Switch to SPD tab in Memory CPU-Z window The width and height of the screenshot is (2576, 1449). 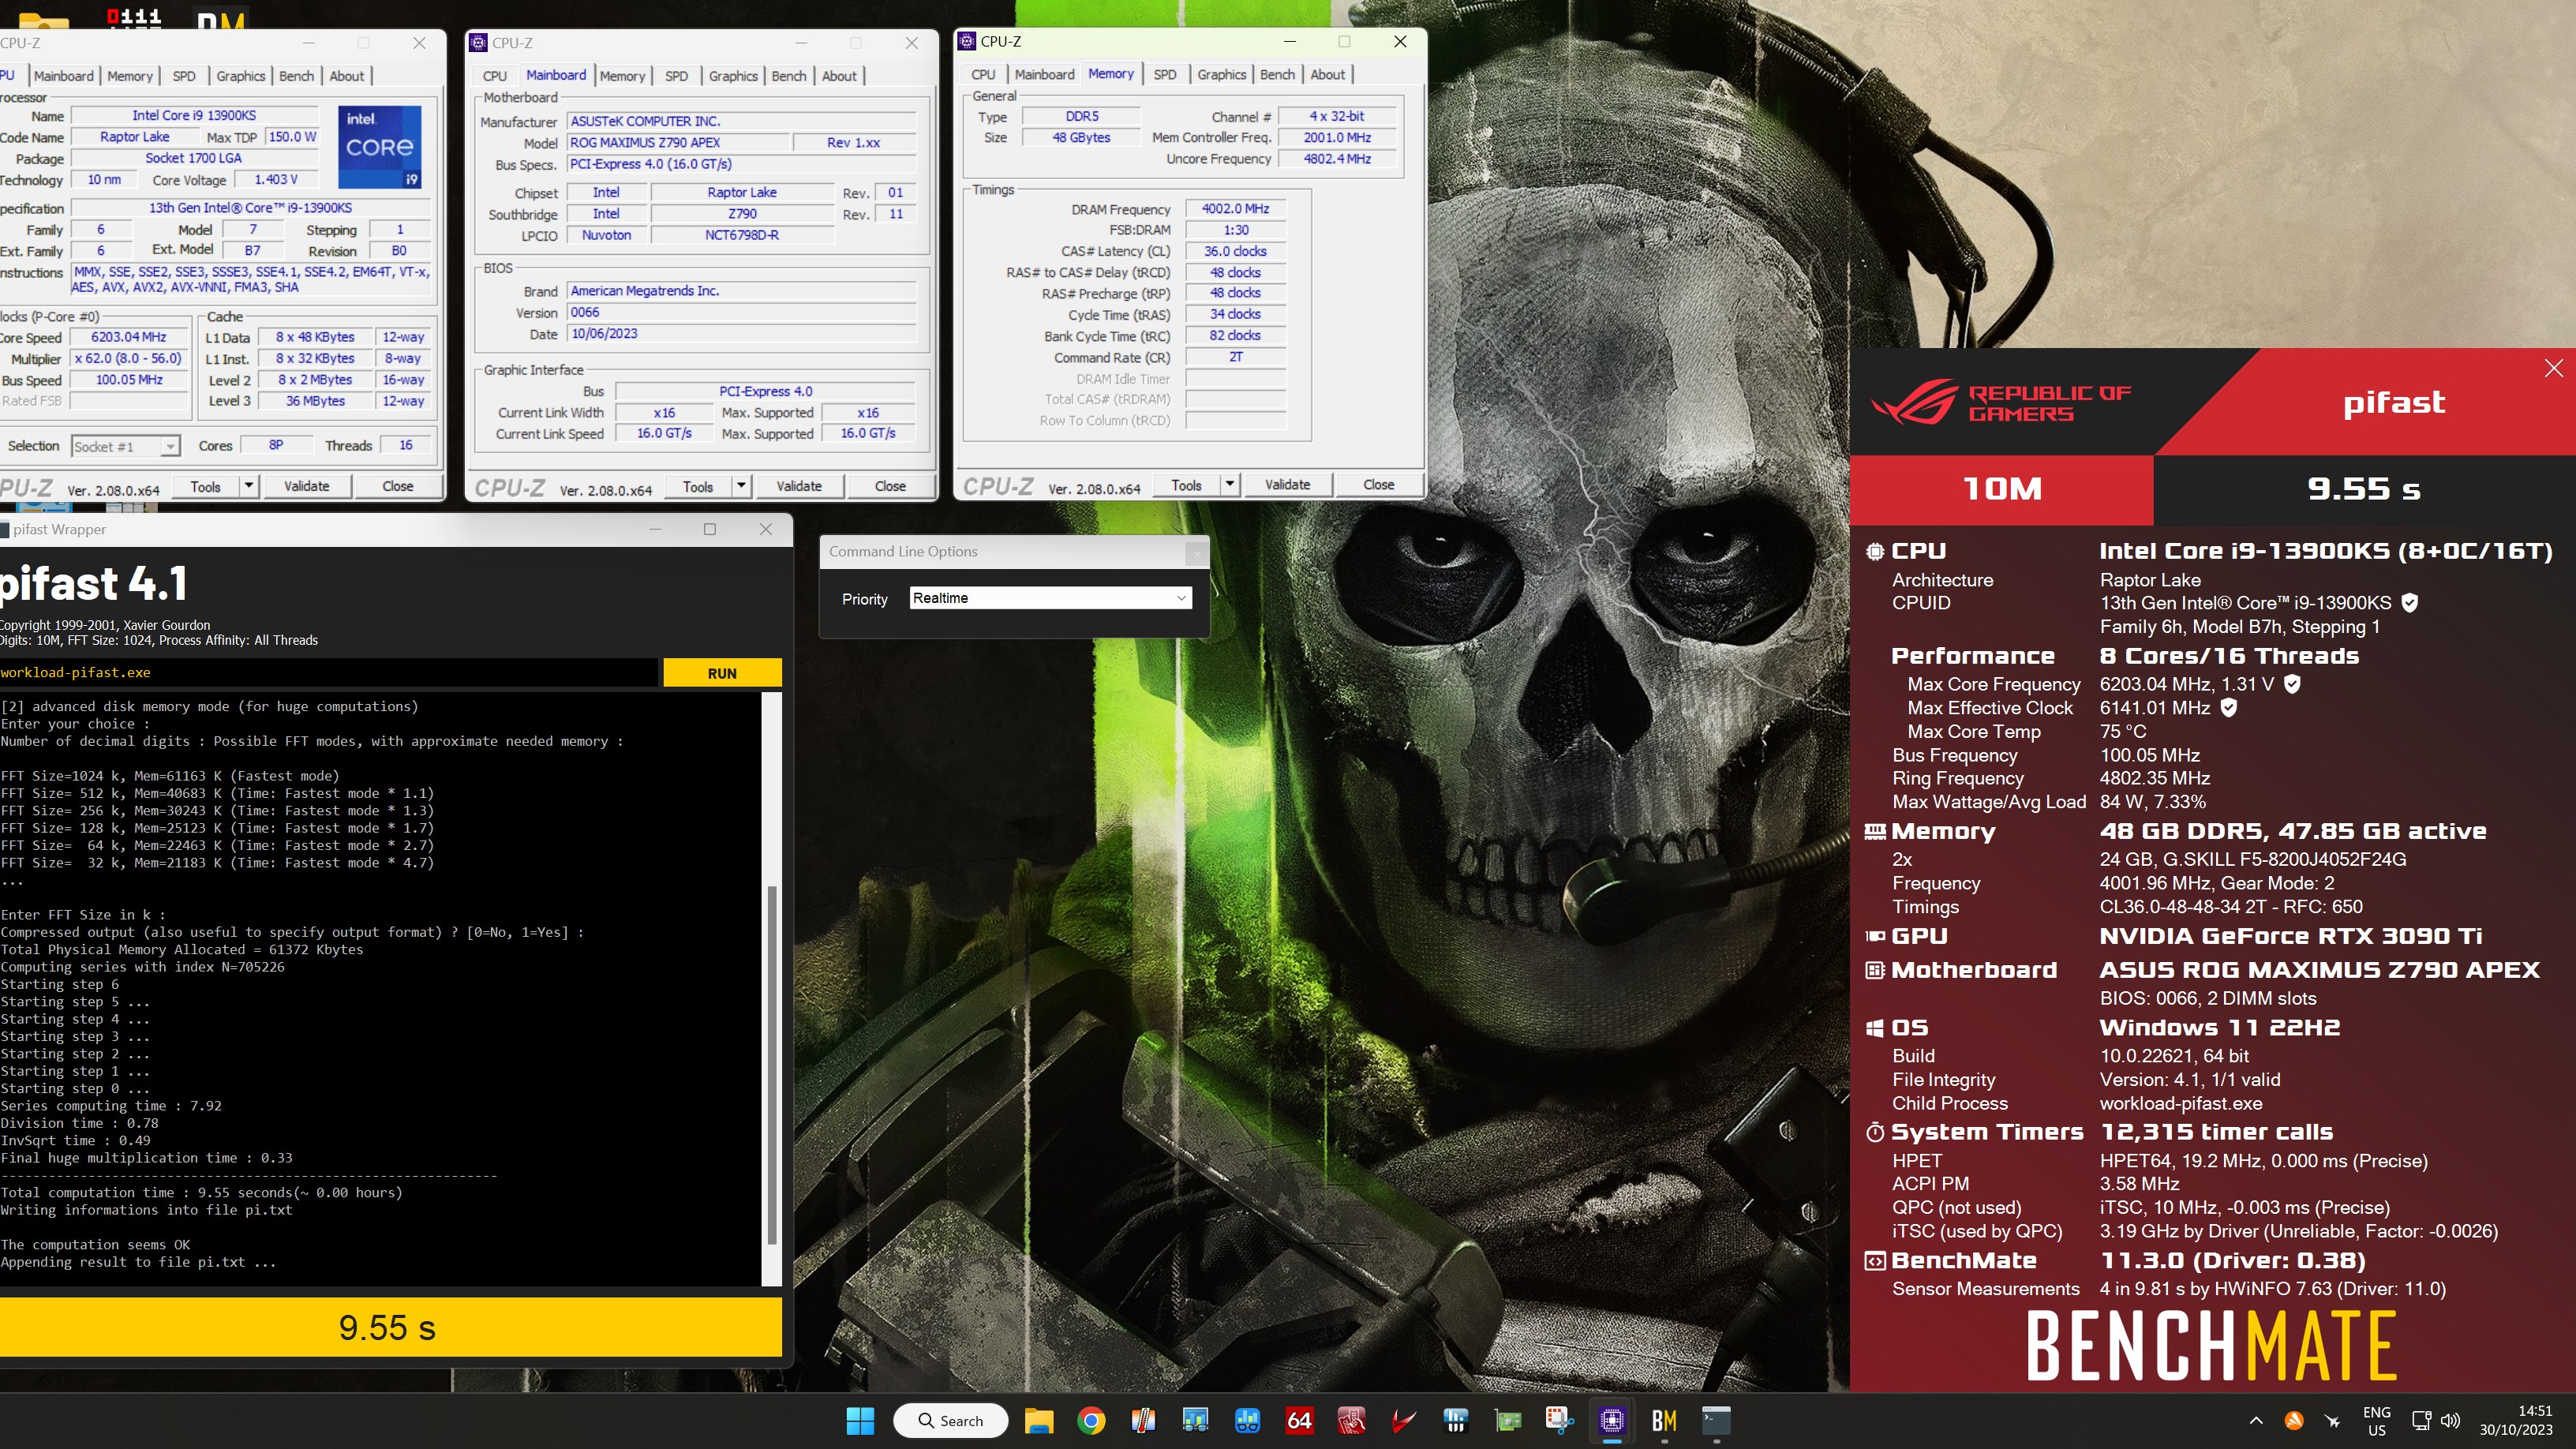click(1164, 74)
